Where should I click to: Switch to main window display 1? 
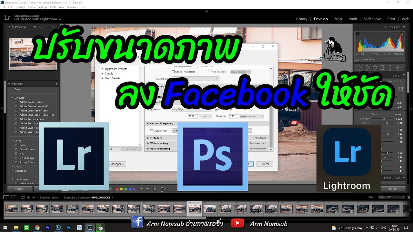[6, 197]
